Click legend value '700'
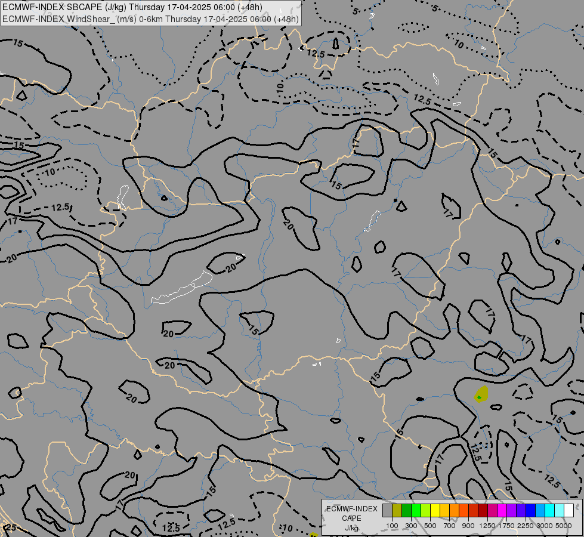584x537 pixels. (450, 526)
